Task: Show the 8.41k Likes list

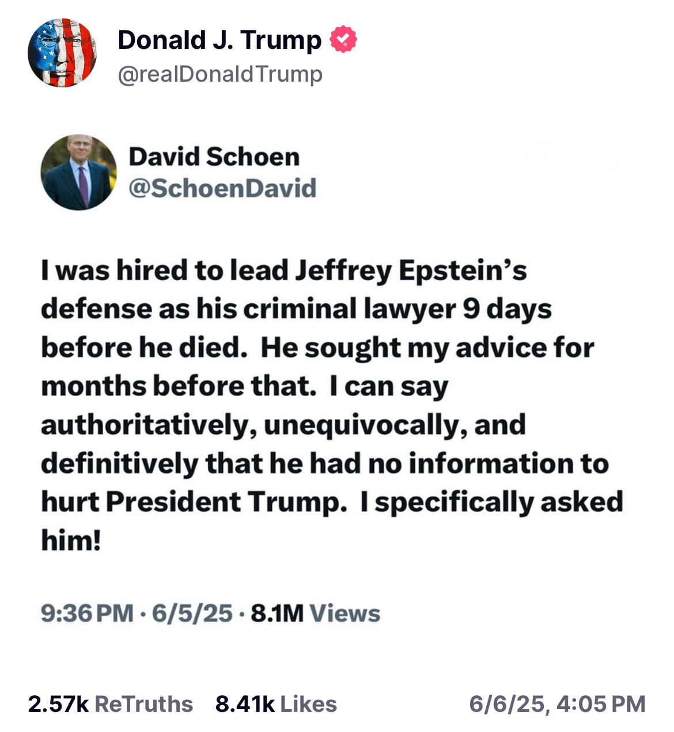Action: (277, 704)
